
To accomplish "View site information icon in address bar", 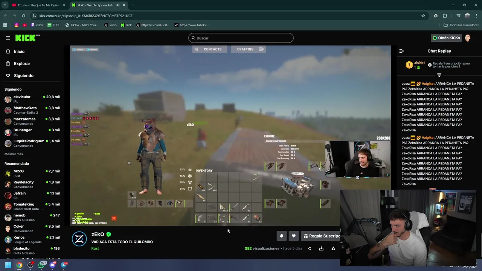I will [x=34, y=16].
